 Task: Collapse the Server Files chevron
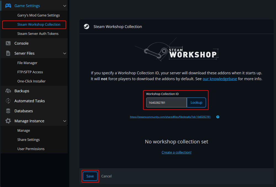point(65,53)
